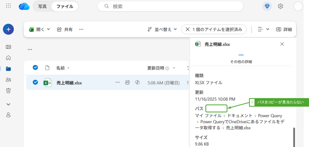Switch to the 写真 tab
Image resolution: width=309 pixels, height=147 pixels.
(42, 6)
